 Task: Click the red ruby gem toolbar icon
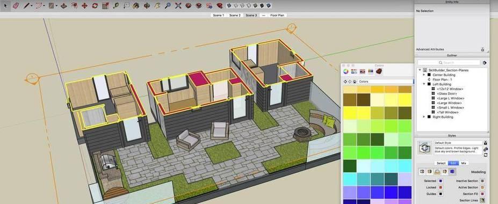220,6
